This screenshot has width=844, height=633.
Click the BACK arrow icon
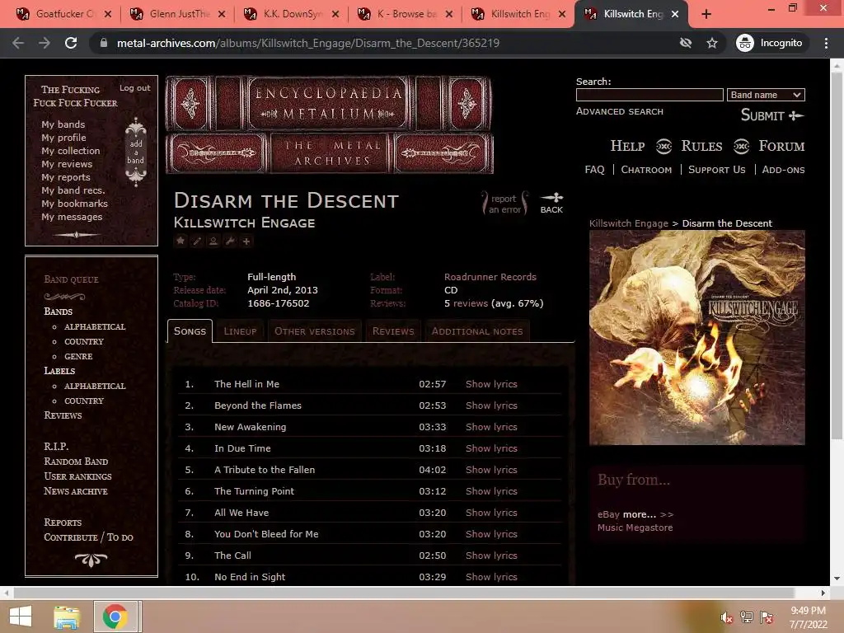pyautogui.click(x=551, y=203)
